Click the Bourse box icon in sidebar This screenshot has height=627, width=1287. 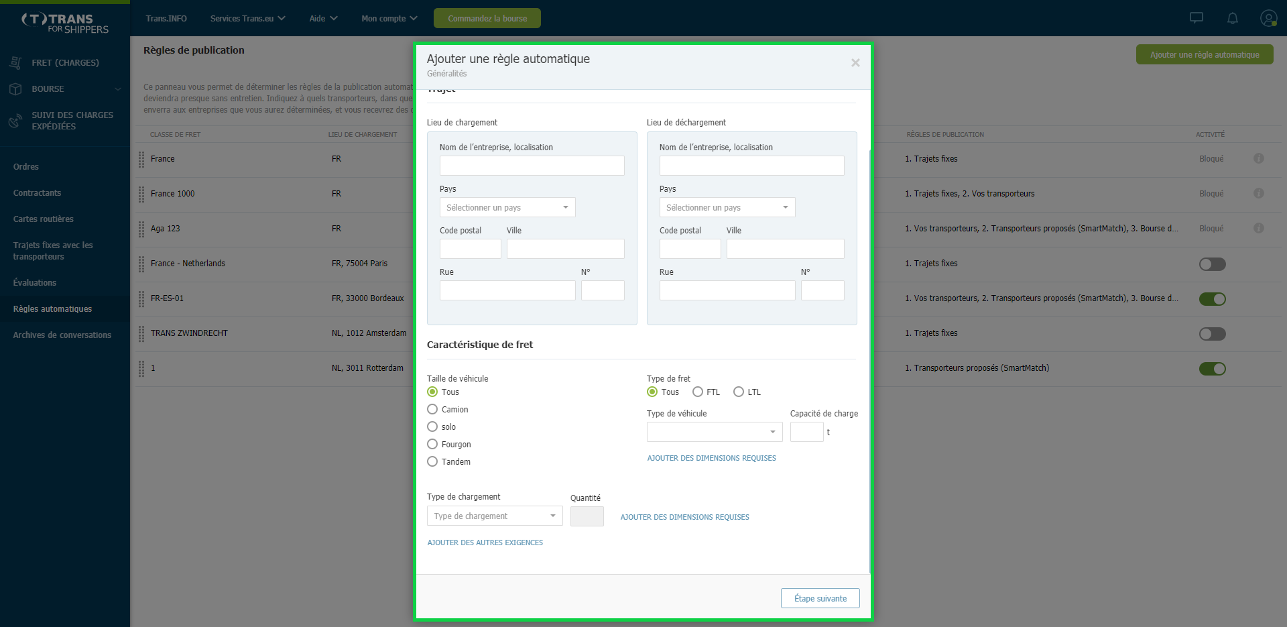click(x=15, y=89)
